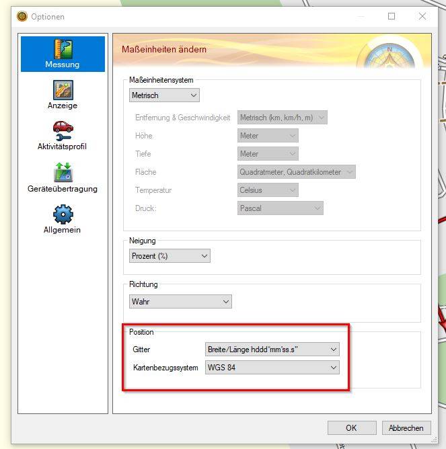The width and height of the screenshot is (446, 449).
Task: Click the Höhe Meter dropdown
Action: pyautogui.click(x=268, y=136)
